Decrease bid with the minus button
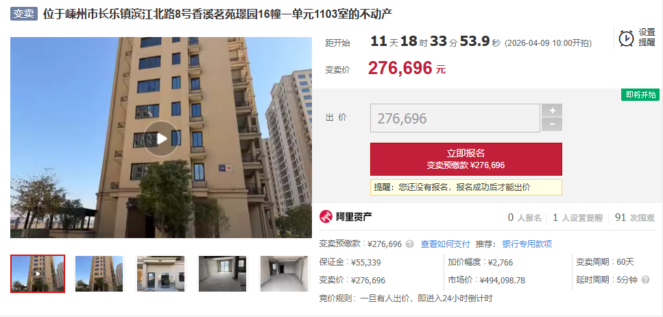The height and width of the screenshot is (317, 663). (x=552, y=124)
